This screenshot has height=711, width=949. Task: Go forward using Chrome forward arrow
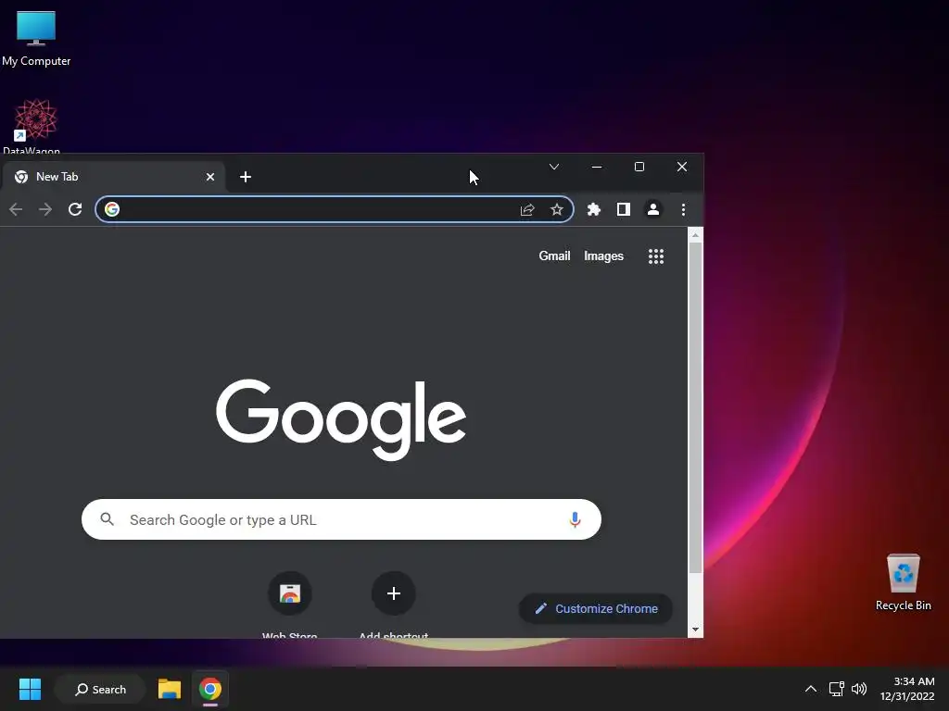pyautogui.click(x=45, y=209)
